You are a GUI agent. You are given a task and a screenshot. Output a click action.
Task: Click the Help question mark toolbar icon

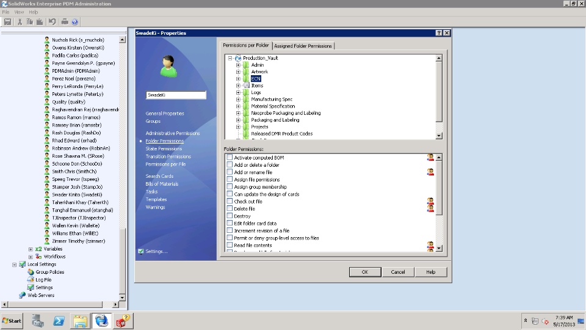tap(74, 22)
